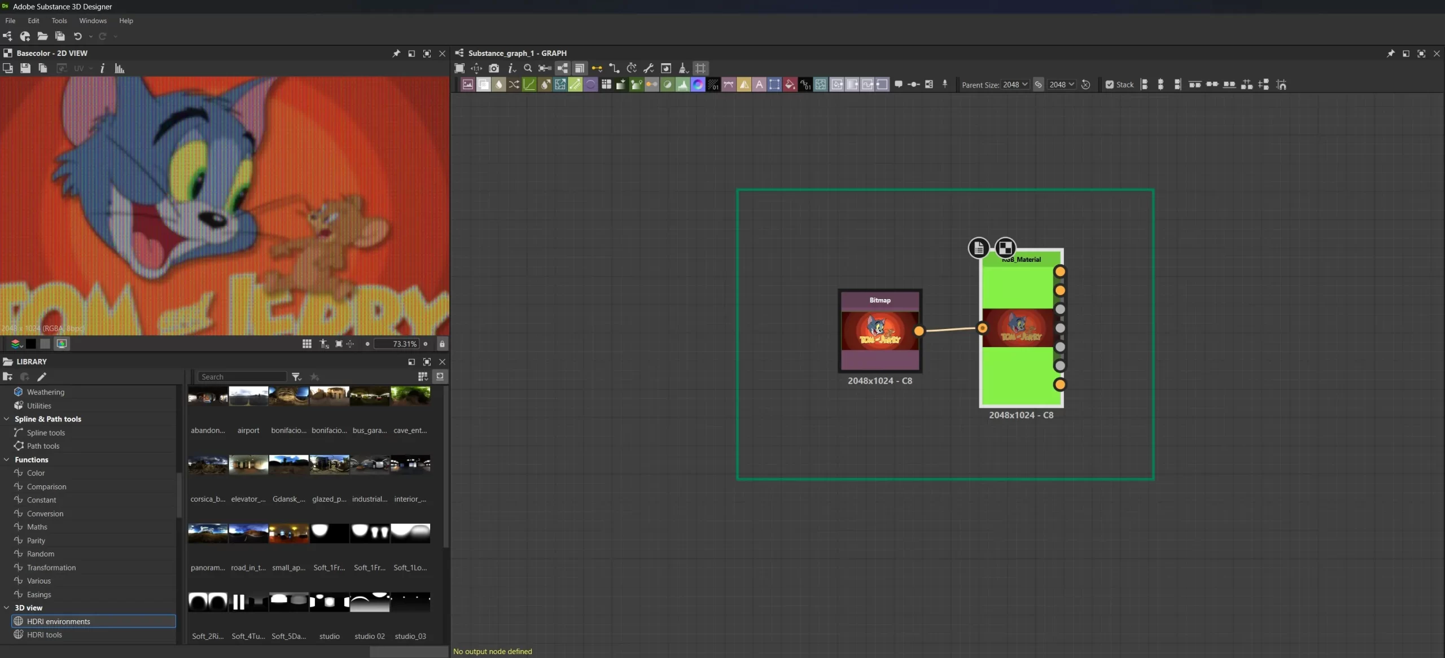Viewport: 1445px width, 658px height.
Task: Open the library filter dropdown
Action: point(296,377)
